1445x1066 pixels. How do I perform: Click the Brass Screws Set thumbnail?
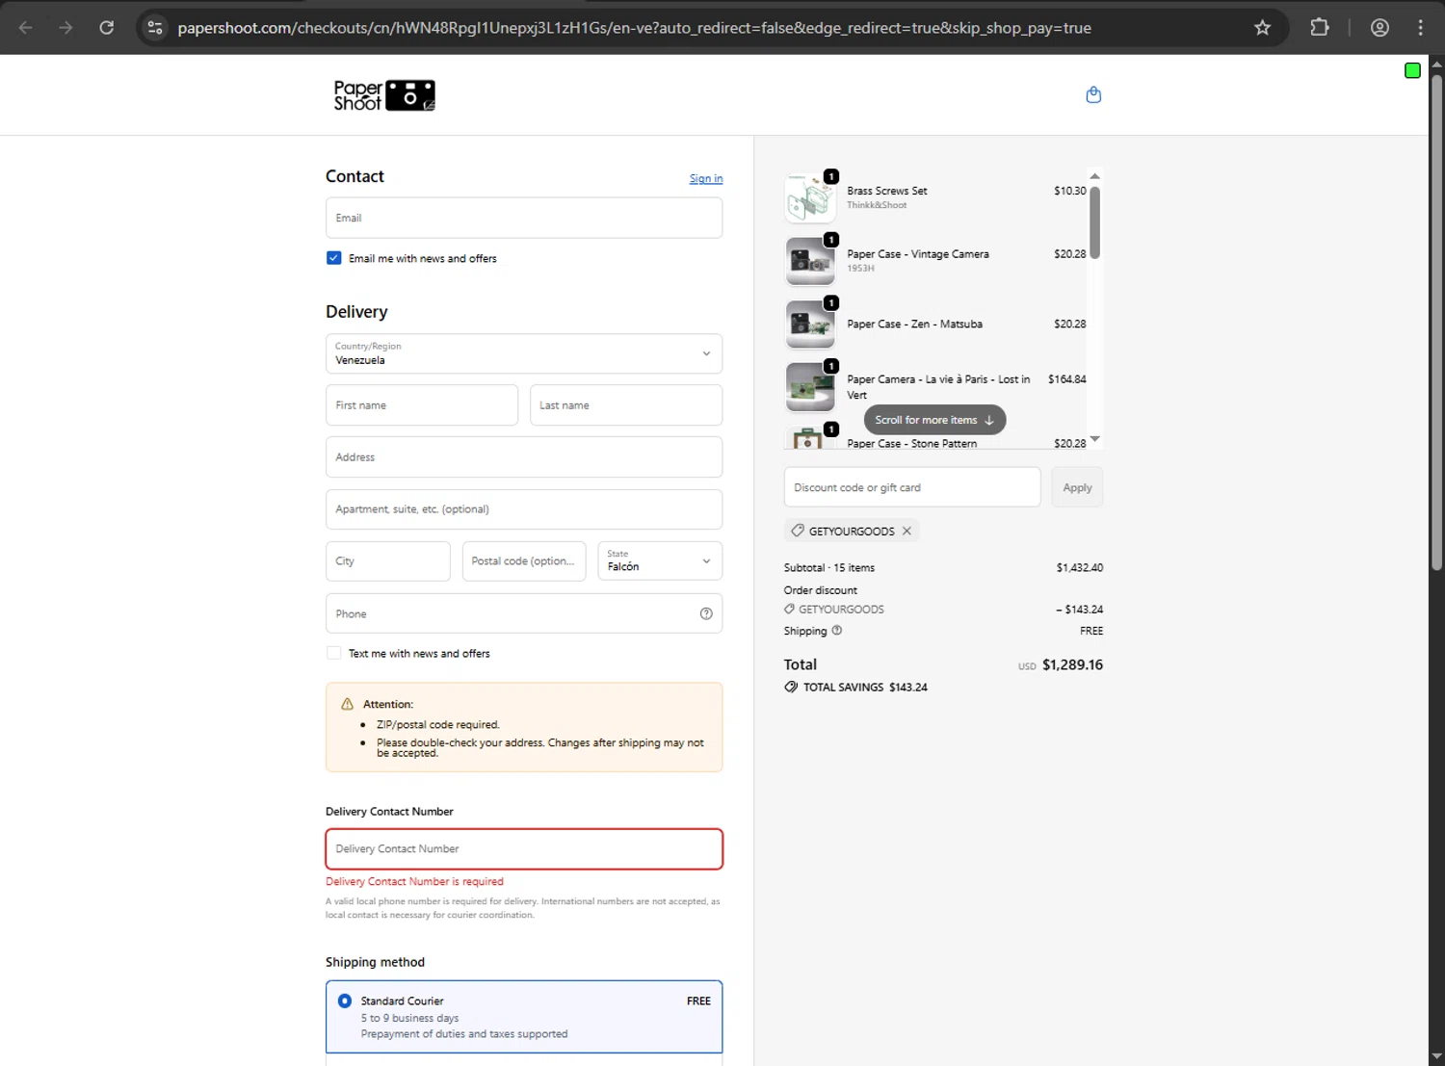click(x=810, y=198)
